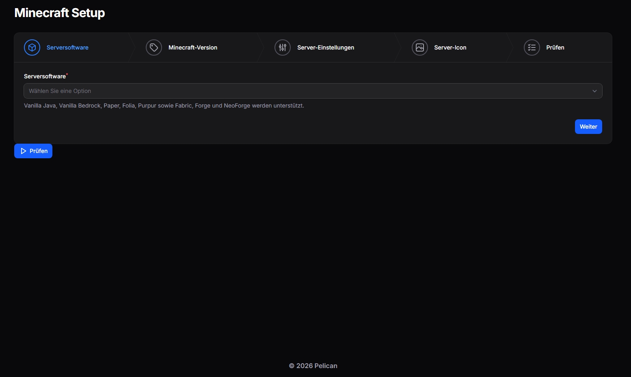Go to the Minecraft-Version step label
This screenshot has width=631, height=377.
[193, 47]
